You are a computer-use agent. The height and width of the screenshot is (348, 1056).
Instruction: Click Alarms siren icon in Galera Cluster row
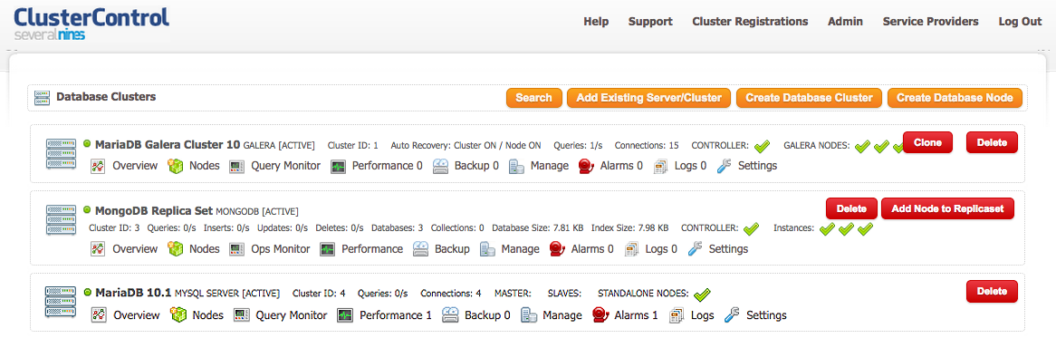coord(586,166)
